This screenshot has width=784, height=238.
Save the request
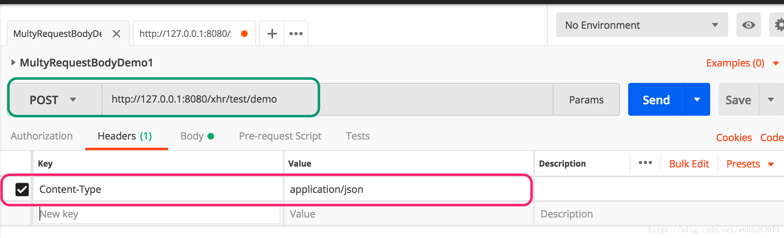(738, 100)
